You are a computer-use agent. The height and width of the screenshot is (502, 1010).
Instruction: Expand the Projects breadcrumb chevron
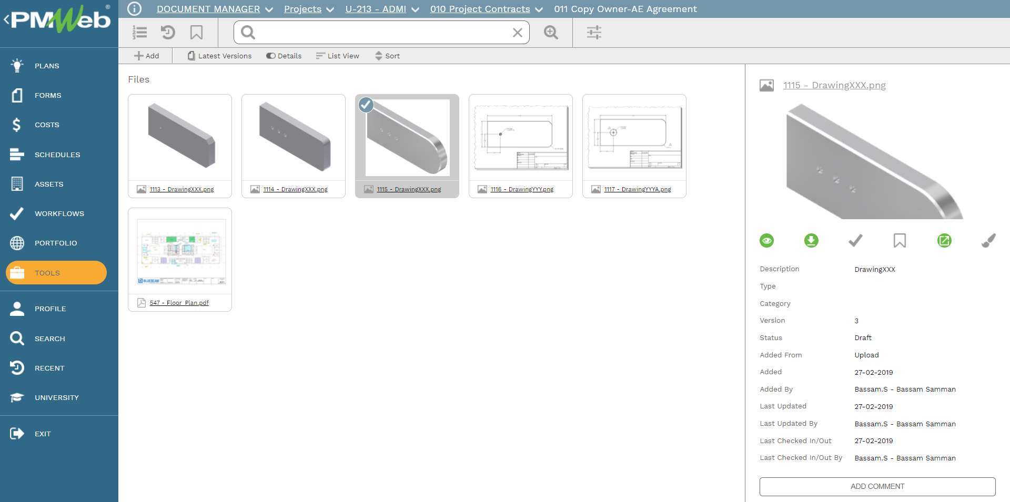click(330, 9)
